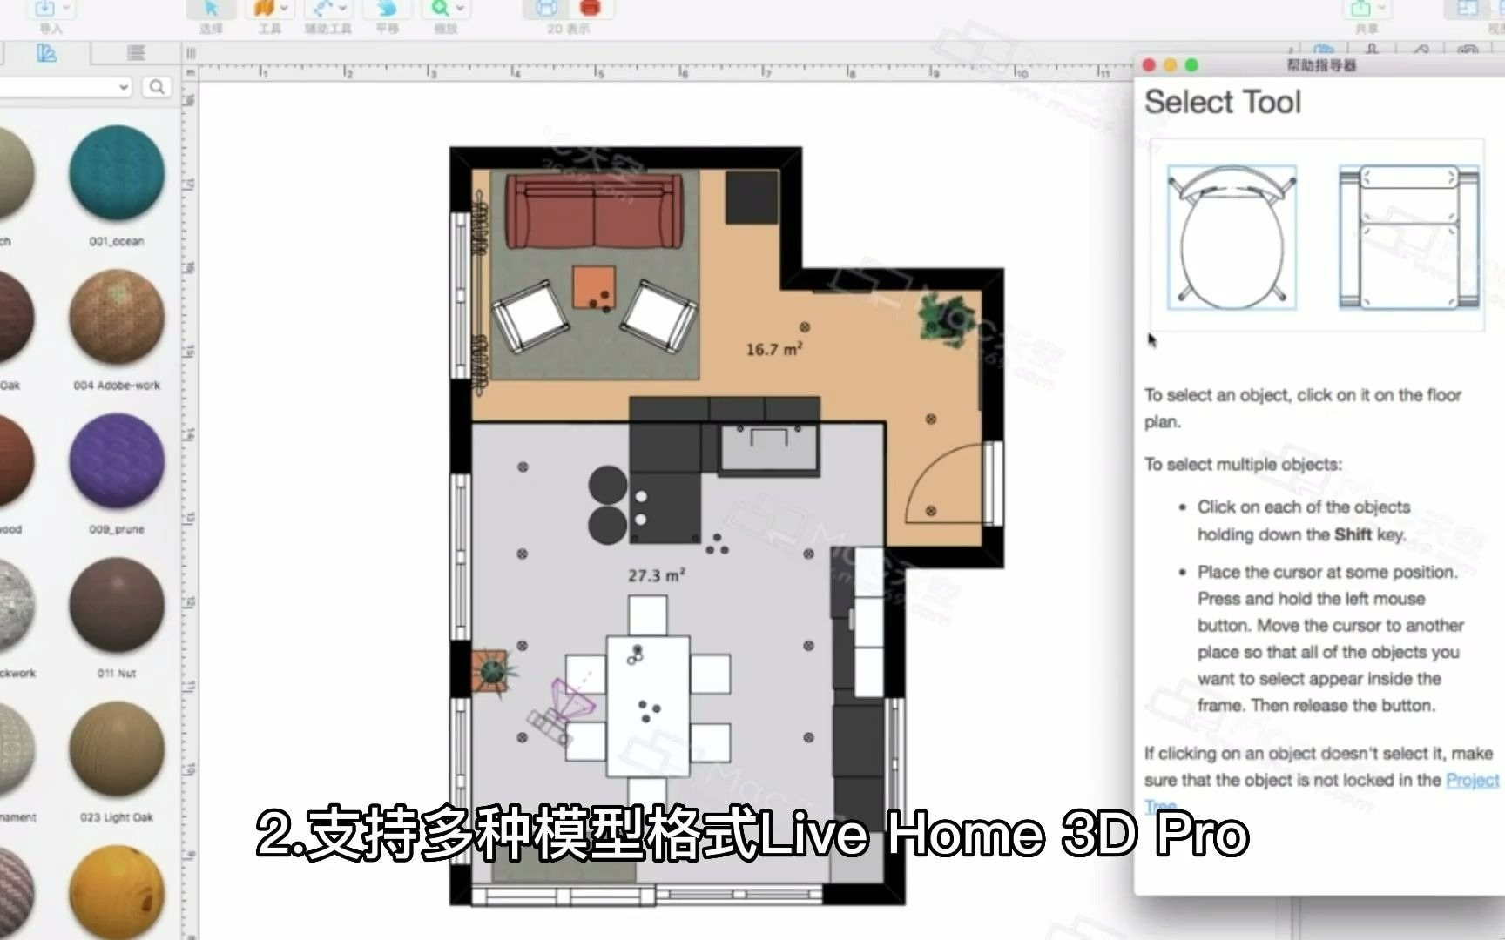1505x940 pixels.
Task: Open the Share dropdown arrow
Action: pyautogui.click(x=1380, y=8)
